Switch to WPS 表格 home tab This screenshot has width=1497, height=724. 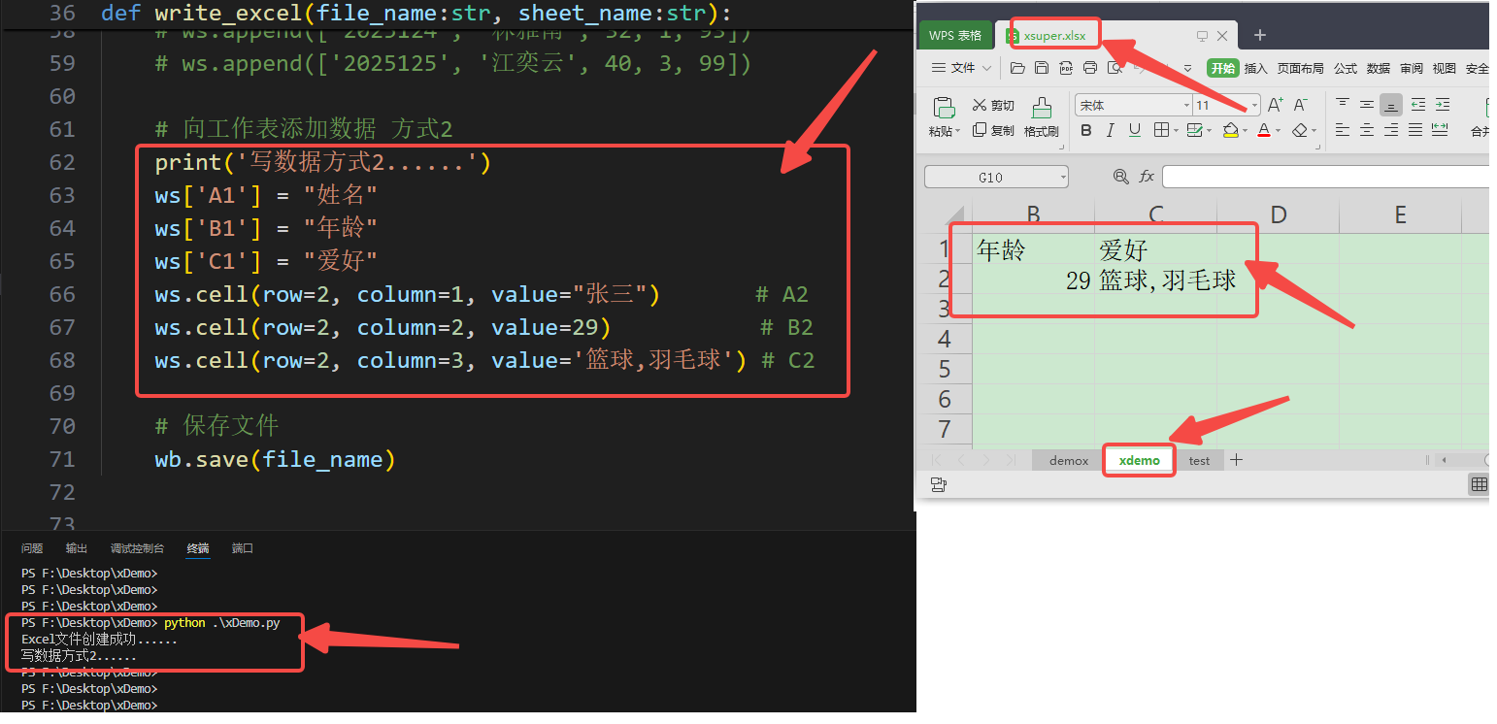pos(955,35)
